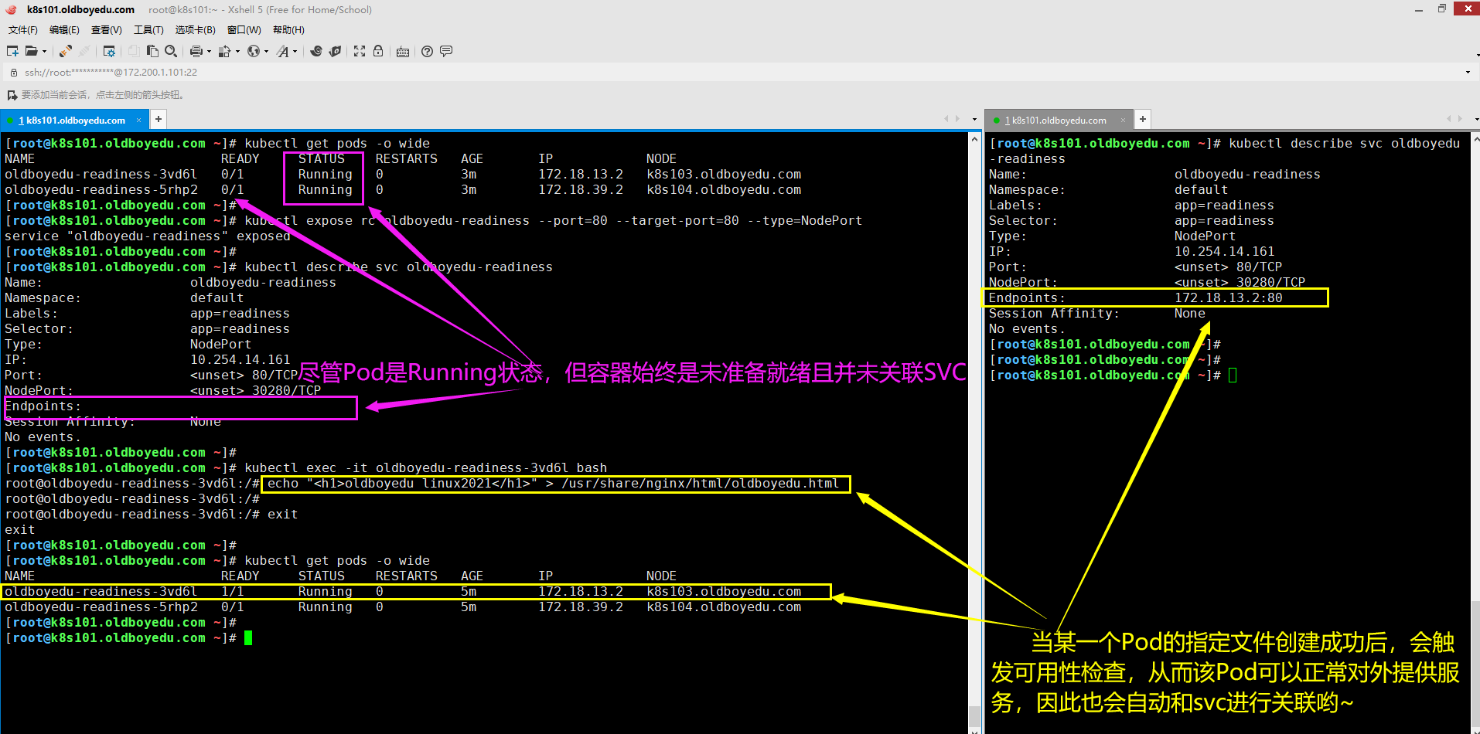
Task: Add new tab in right pane
Action: point(1142,119)
